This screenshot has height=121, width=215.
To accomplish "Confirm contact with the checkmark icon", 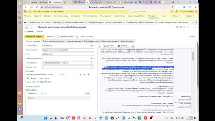I will 84,74.
